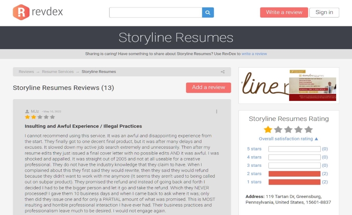Filter by 4 stars label

click(x=254, y=157)
